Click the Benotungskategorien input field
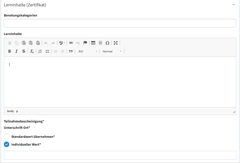Viewport: 240px width, 163px height. pos(120,23)
